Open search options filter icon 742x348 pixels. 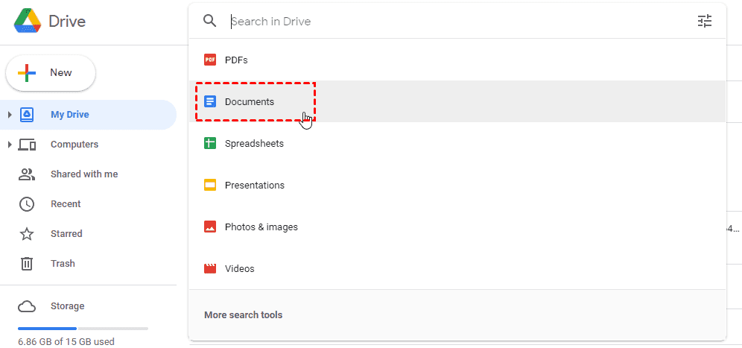pyautogui.click(x=704, y=22)
